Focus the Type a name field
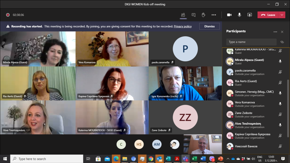This screenshot has height=163, width=290. click(x=251, y=42)
